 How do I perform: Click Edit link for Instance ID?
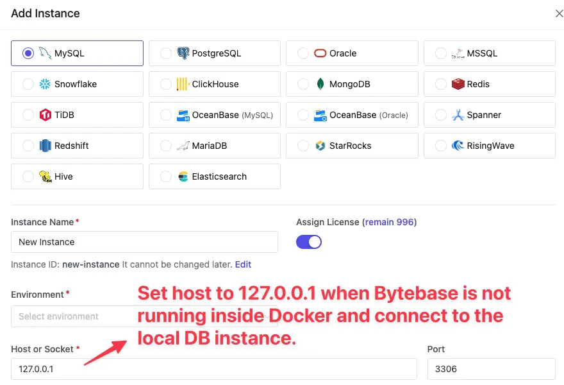[243, 264]
